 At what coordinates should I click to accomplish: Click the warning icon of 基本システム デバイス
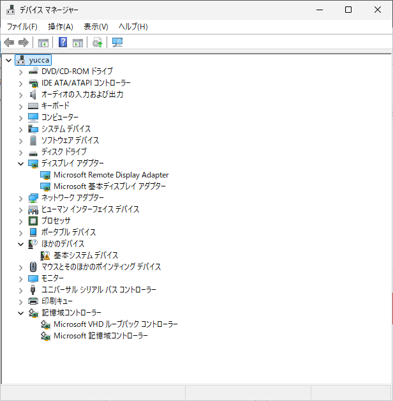click(45, 255)
